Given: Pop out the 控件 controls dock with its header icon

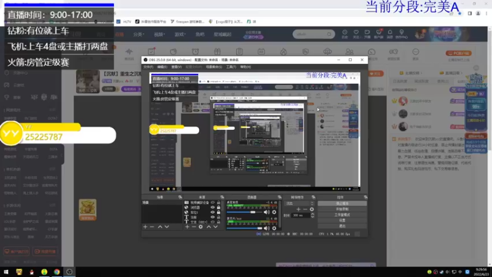Looking at the screenshot, I should coord(365,197).
